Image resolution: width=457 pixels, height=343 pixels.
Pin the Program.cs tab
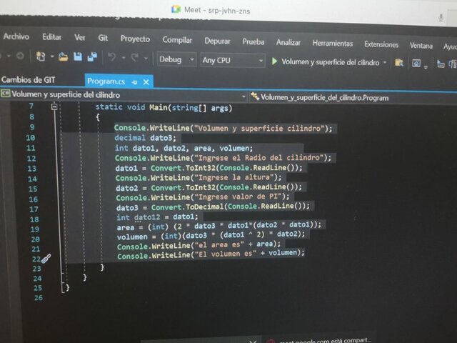coord(134,82)
